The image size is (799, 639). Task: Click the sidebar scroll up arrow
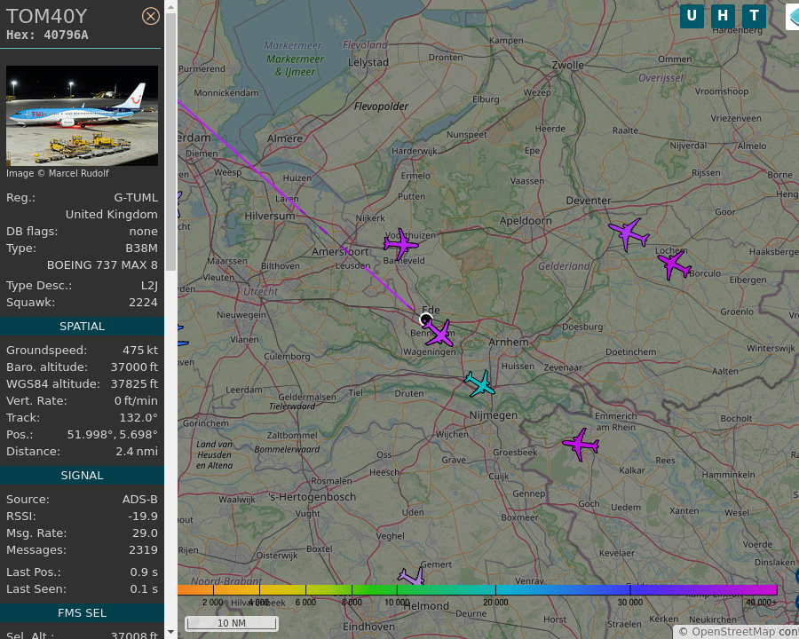(x=170, y=6)
